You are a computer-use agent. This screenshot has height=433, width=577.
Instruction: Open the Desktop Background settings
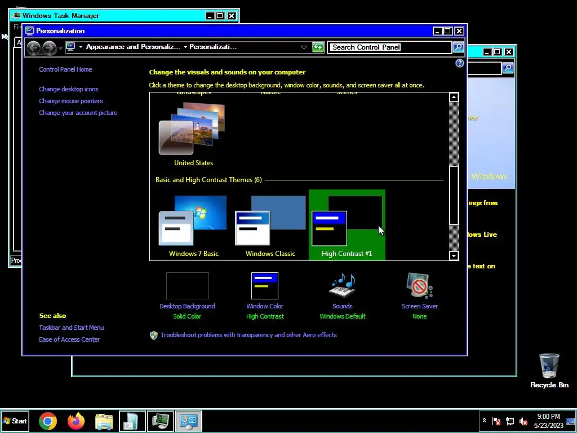[187, 291]
